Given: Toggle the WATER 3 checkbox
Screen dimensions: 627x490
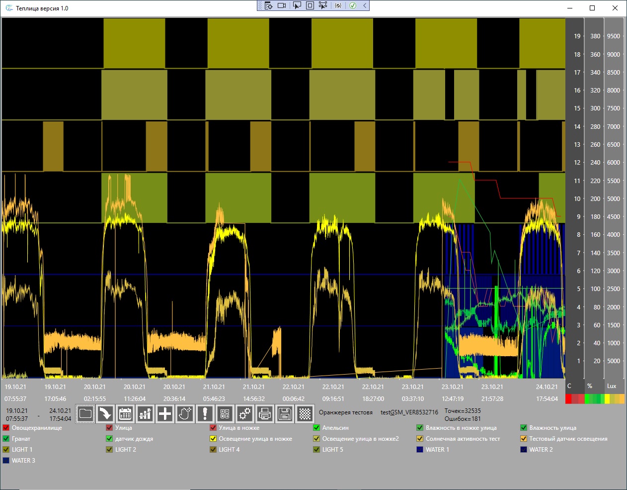Looking at the screenshot, I should tap(6, 461).
